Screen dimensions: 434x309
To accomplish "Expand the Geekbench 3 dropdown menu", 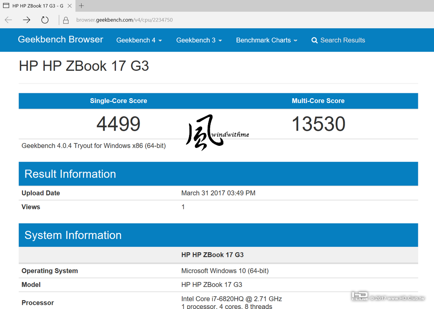I will (199, 40).
